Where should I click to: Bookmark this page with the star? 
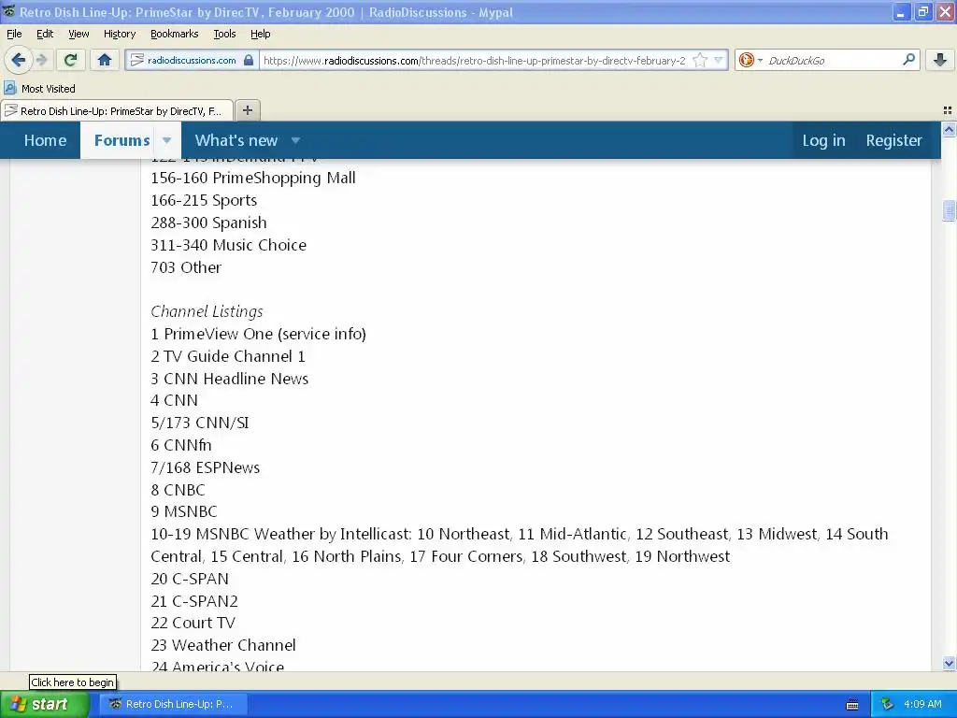pyautogui.click(x=700, y=60)
